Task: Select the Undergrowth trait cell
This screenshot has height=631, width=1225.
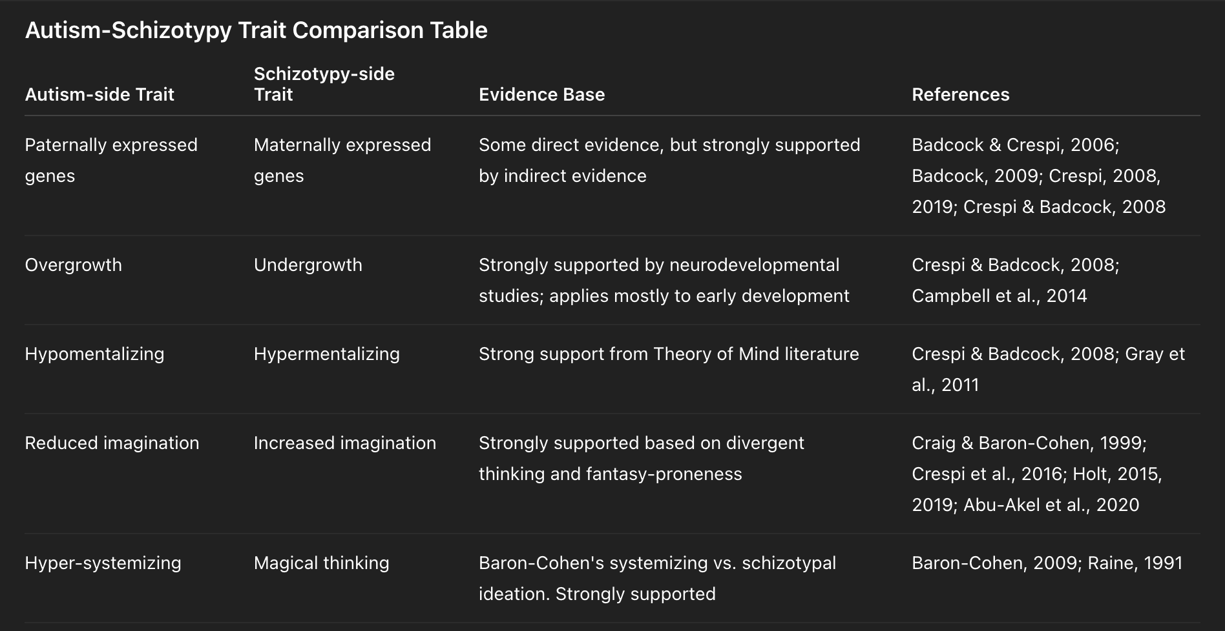Action: coord(308,265)
